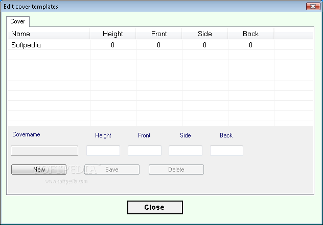Click the Close button at bottom
Image resolution: width=323 pixels, height=225 pixels.
click(x=155, y=207)
